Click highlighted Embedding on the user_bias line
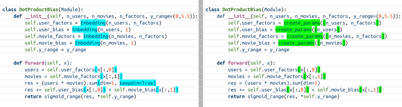Viewport: 402px width, 107px height. coord(85,30)
